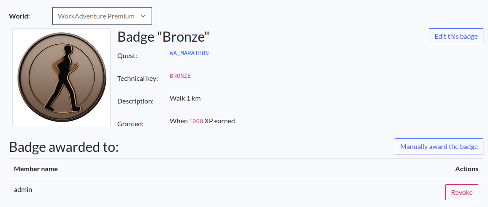Click the chevron arrow beside WorkAdventure Premium

143,16
